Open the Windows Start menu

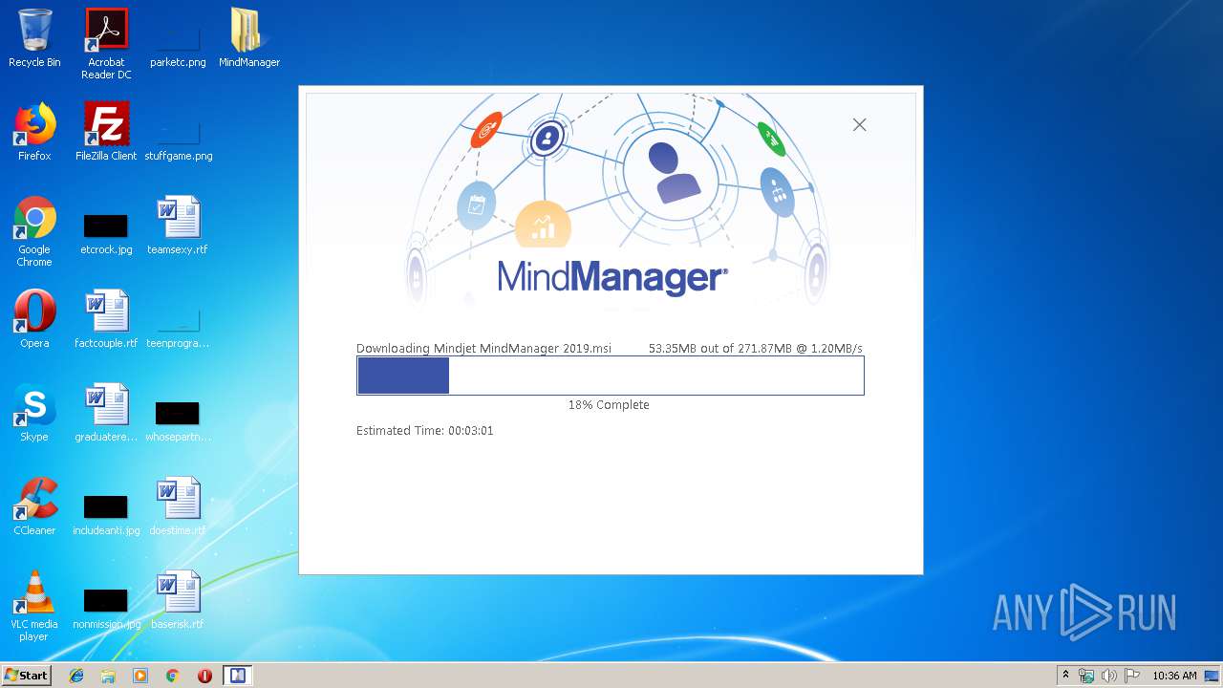26,676
